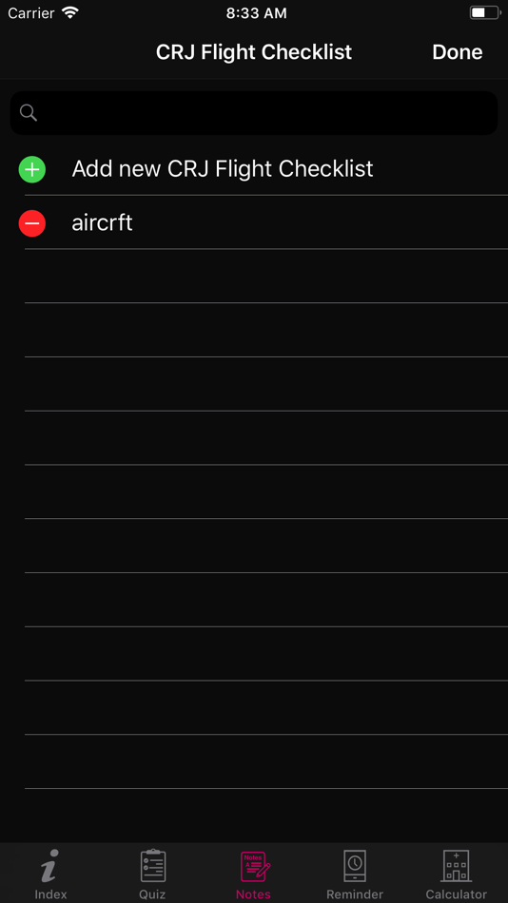Focus the search input field
508x903 pixels.
(x=254, y=113)
